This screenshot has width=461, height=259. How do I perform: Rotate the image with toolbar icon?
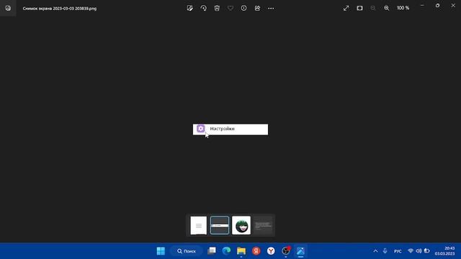point(203,8)
